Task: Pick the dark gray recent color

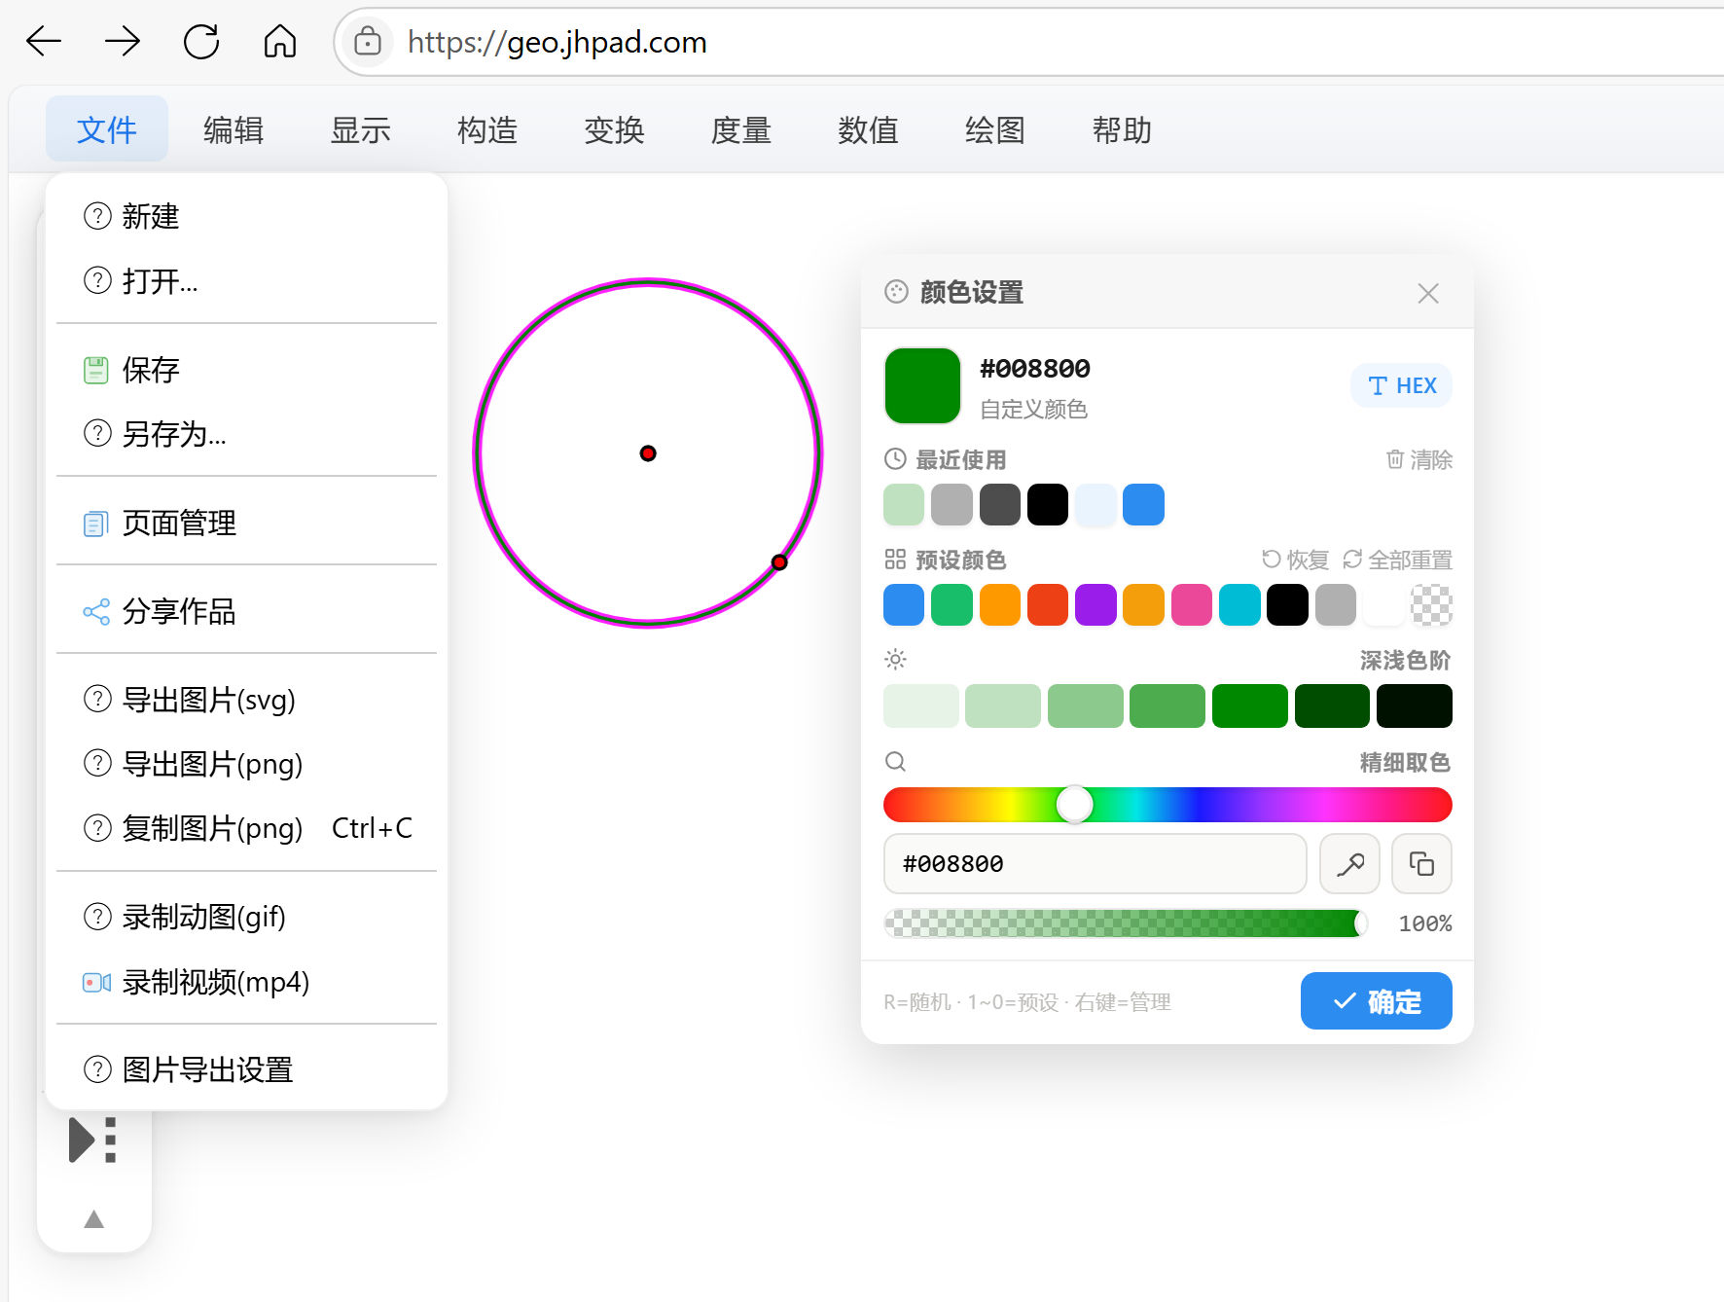Action: [x=1000, y=504]
